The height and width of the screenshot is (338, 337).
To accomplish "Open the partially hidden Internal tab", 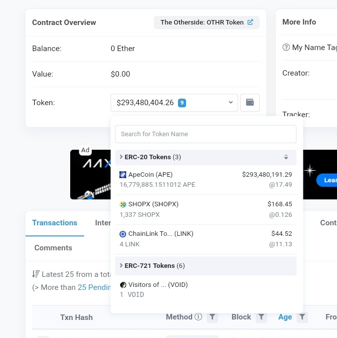I will pyautogui.click(x=103, y=223).
